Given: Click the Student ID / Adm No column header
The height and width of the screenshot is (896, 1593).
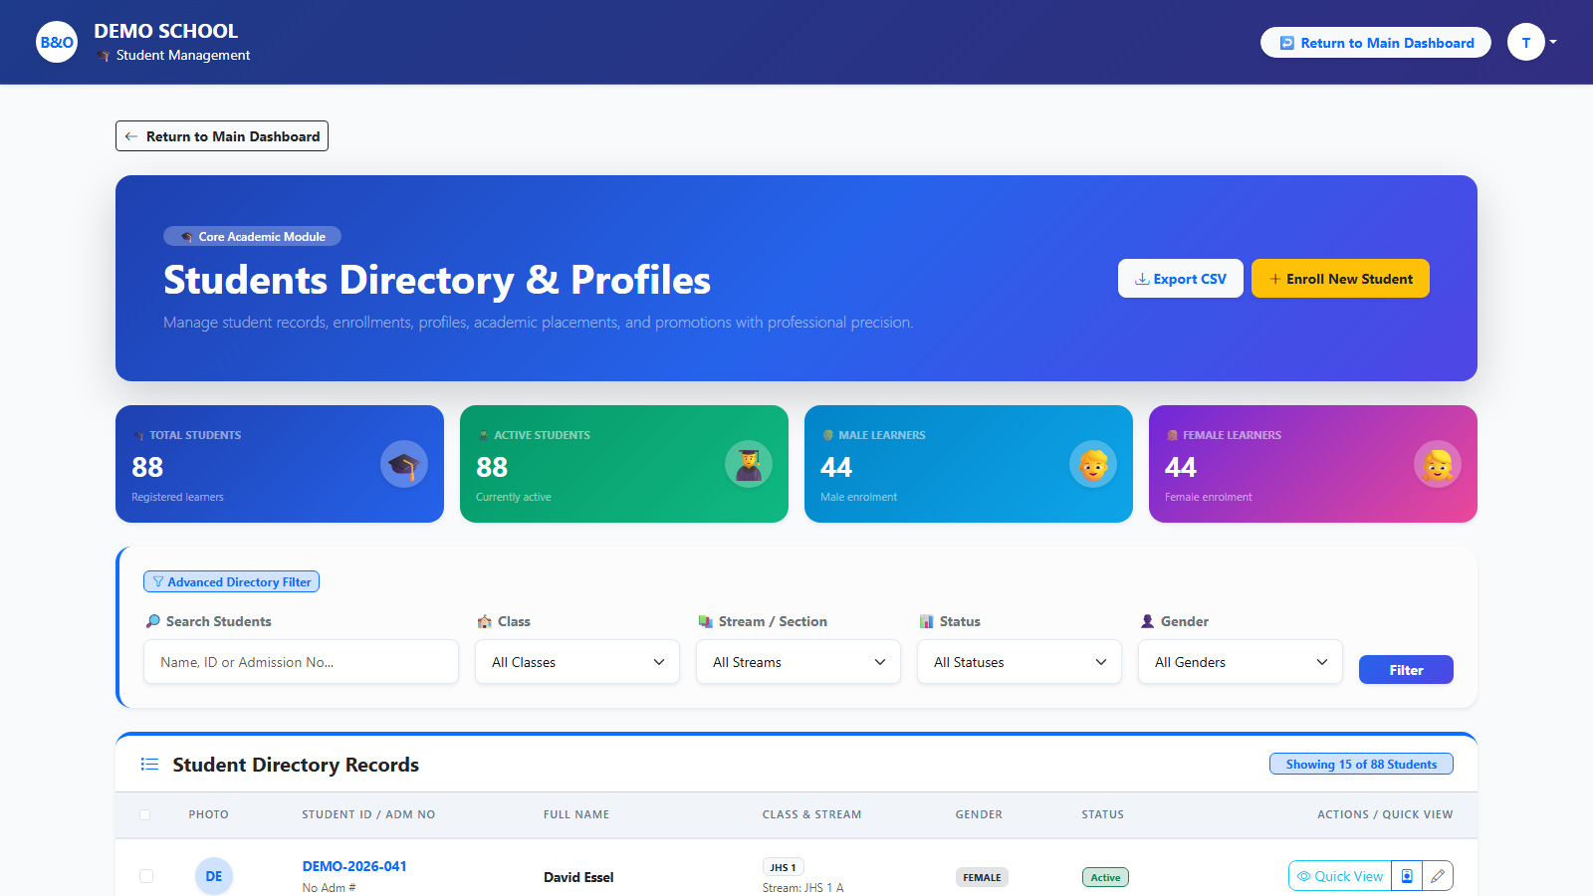Looking at the screenshot, I should pos(368,814).
